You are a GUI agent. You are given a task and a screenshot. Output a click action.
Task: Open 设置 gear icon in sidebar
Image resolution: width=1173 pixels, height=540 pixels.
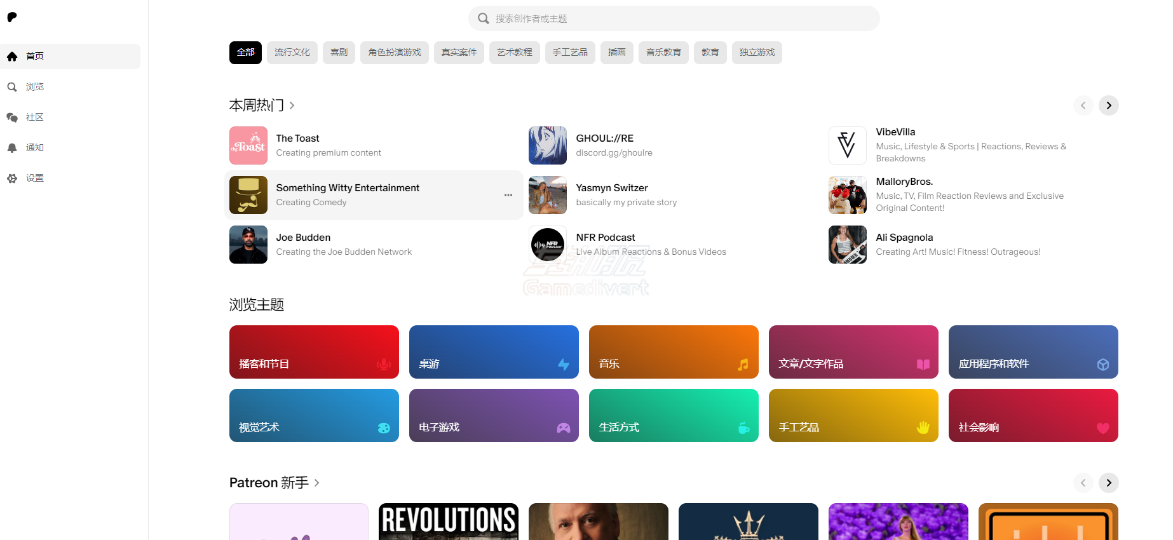(x=12, y=179)
